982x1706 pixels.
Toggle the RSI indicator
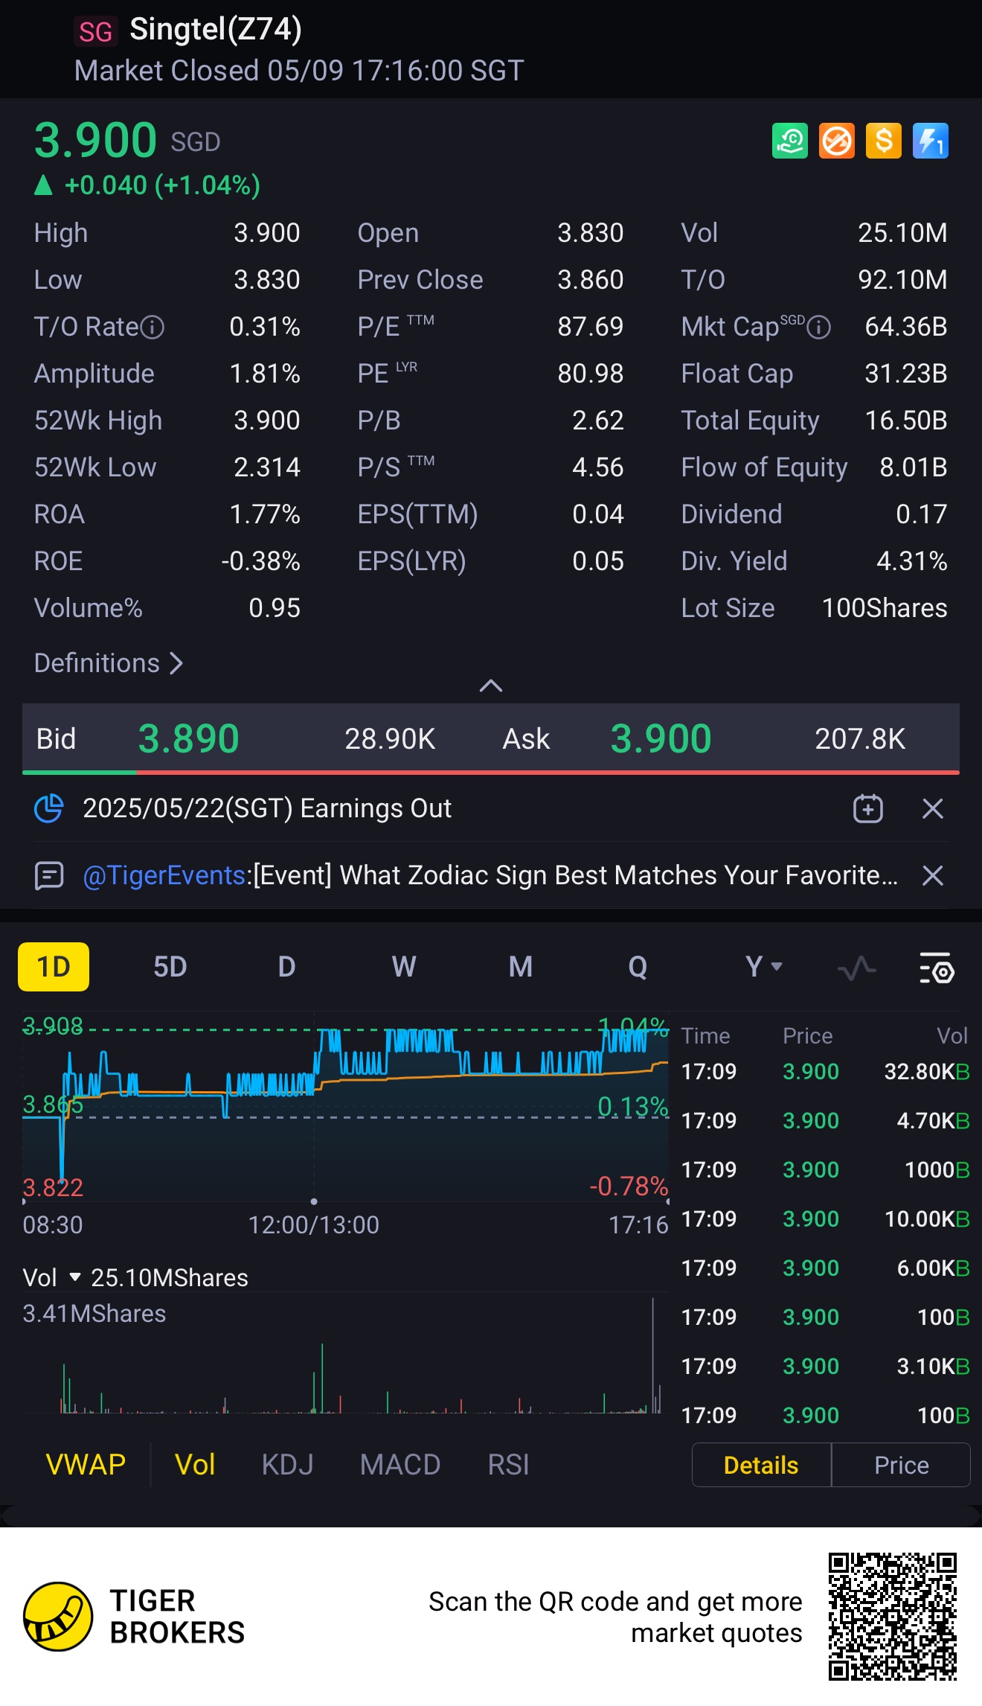[509, 1465]
